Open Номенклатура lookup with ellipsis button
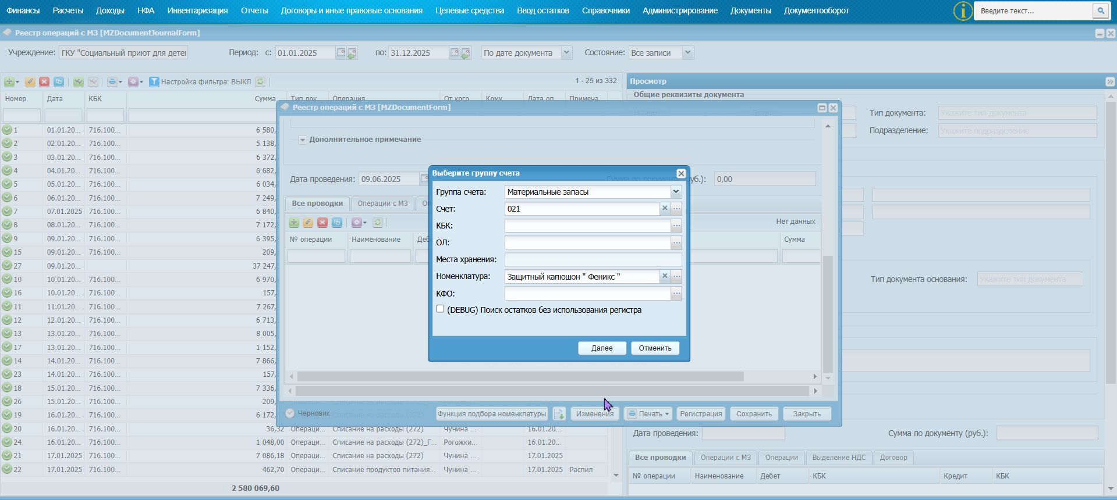 pyautogui.click(x=676, y=276)
